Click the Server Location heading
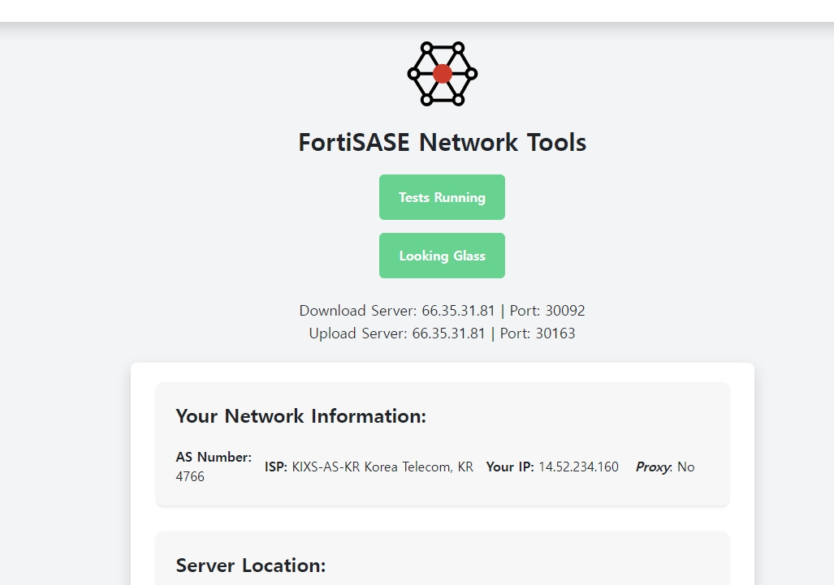This screenshot has height=585, width=834. [x=250, y=566]
